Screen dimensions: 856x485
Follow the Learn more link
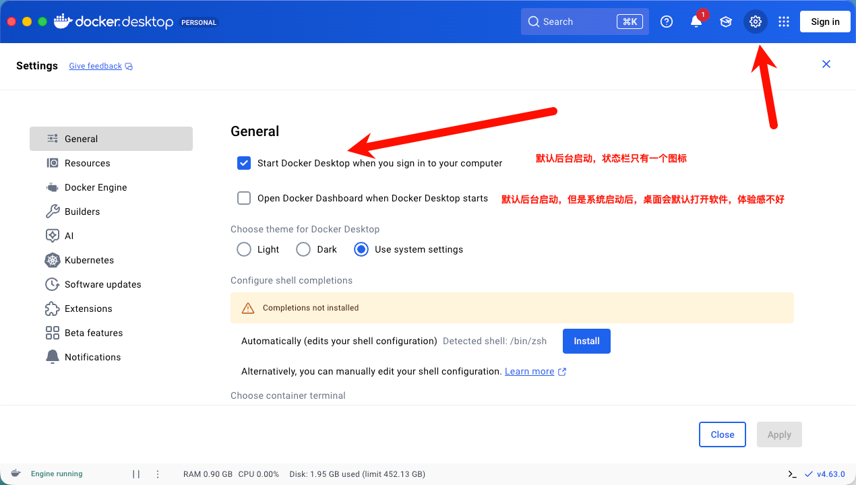pyautogui.click(x=529, y=372)
